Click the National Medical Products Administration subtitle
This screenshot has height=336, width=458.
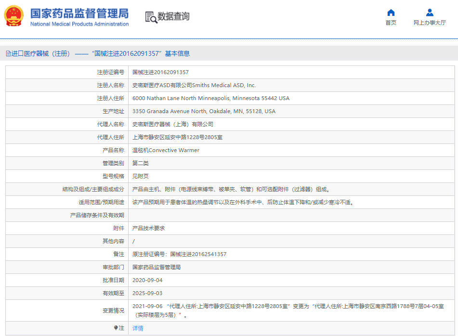pos(79,24)
